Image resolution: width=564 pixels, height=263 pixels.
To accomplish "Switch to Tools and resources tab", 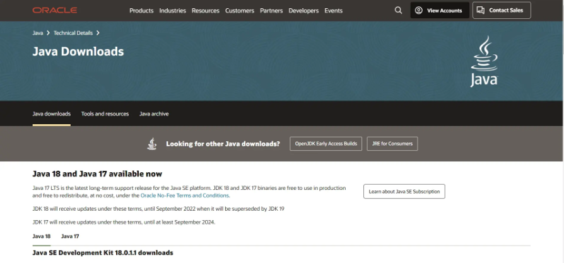I will tap(105, 114).
